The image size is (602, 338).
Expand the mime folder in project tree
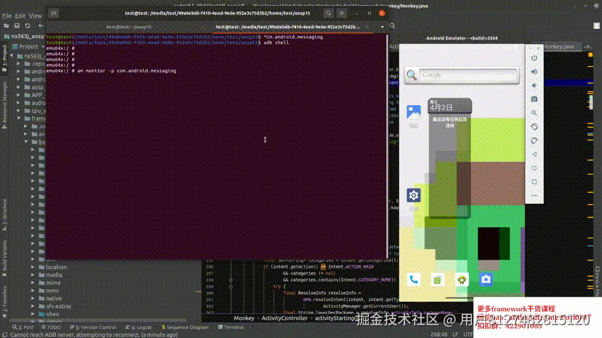click(33, 283)
